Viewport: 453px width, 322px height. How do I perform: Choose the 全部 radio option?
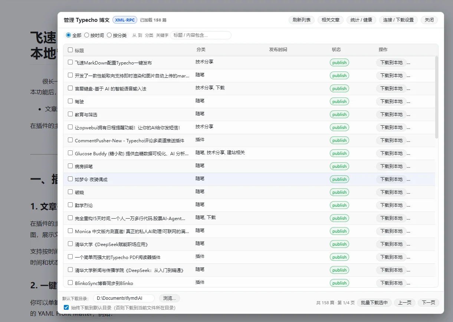click(68, 35)
